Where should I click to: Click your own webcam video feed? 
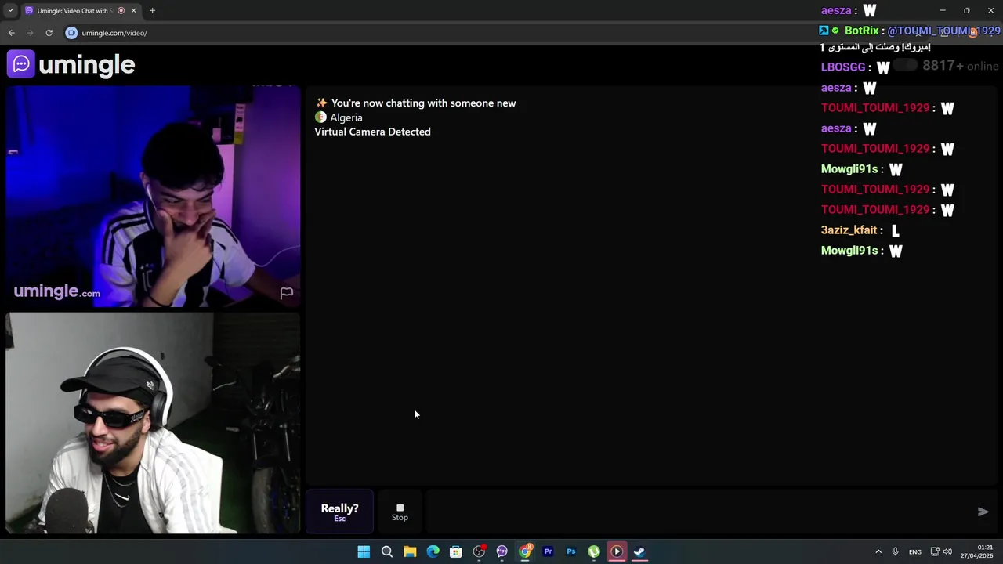pos(153,423)
